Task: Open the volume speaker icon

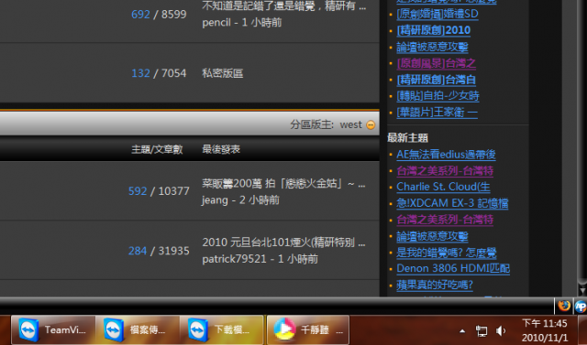Action: pyautogui.click(x=501, y=330)
